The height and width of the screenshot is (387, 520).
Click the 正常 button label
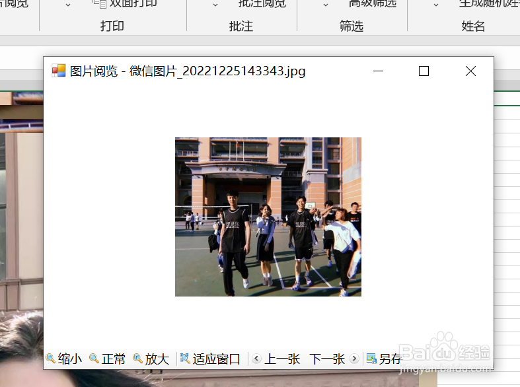(114, 359)
